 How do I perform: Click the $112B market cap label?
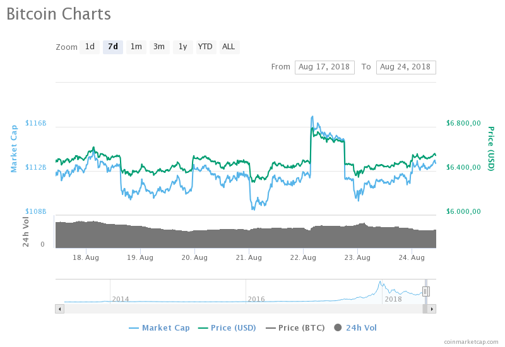(x=36, y=167)
